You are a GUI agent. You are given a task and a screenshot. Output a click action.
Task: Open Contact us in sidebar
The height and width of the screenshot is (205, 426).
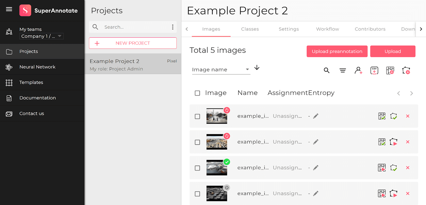tap(42, 114)
